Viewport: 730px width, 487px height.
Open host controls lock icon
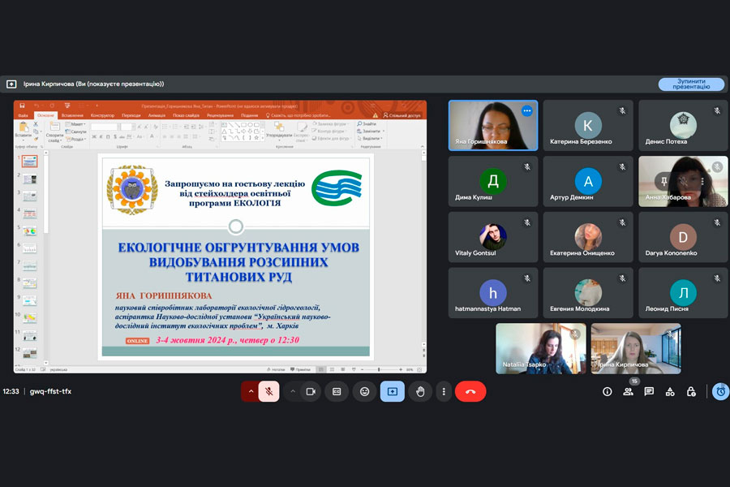point(691,391)
